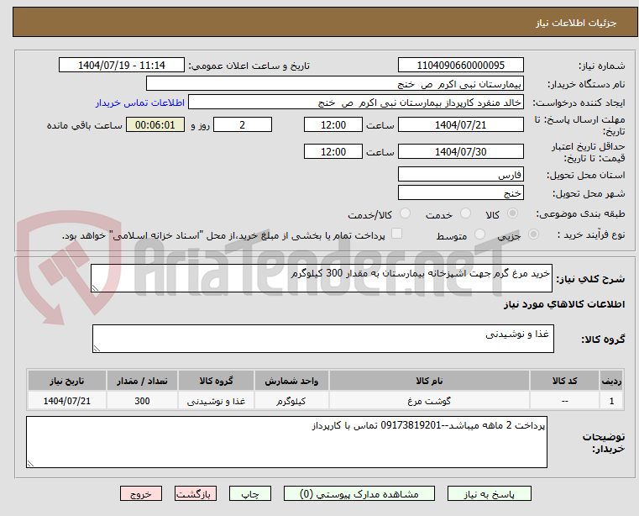Click the گروه کالا text area غذا و نوشیدنی
This screenshot has height=516, width=639.
[x=323, y=339]
